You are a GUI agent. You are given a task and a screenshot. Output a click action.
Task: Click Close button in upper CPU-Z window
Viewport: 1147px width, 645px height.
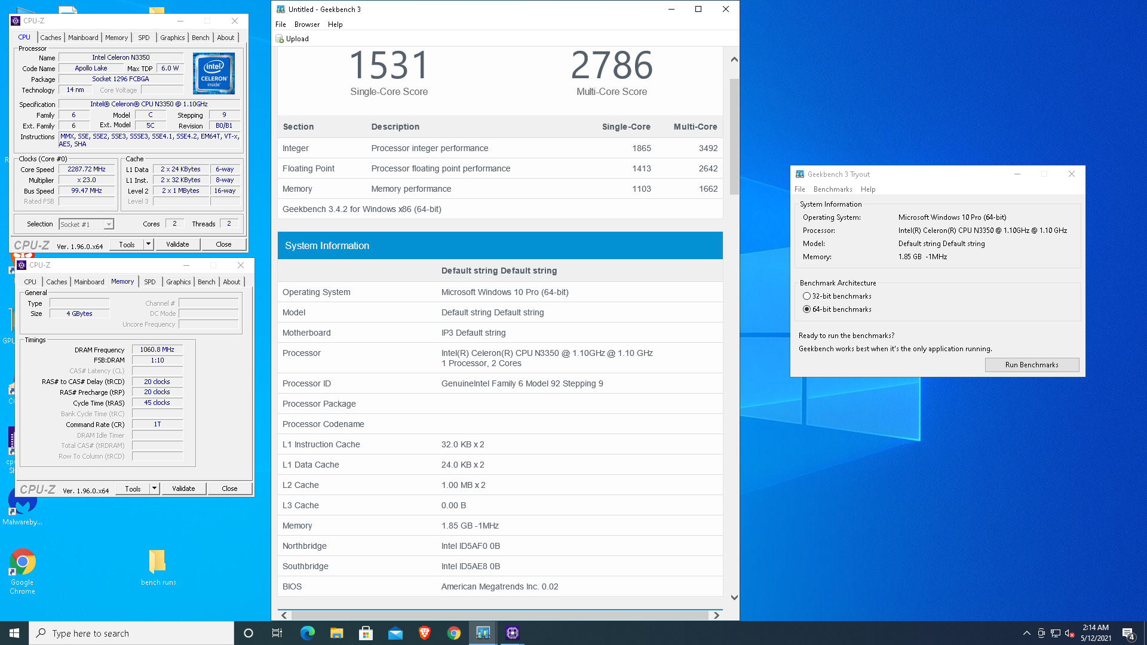[x=223, y=244]
